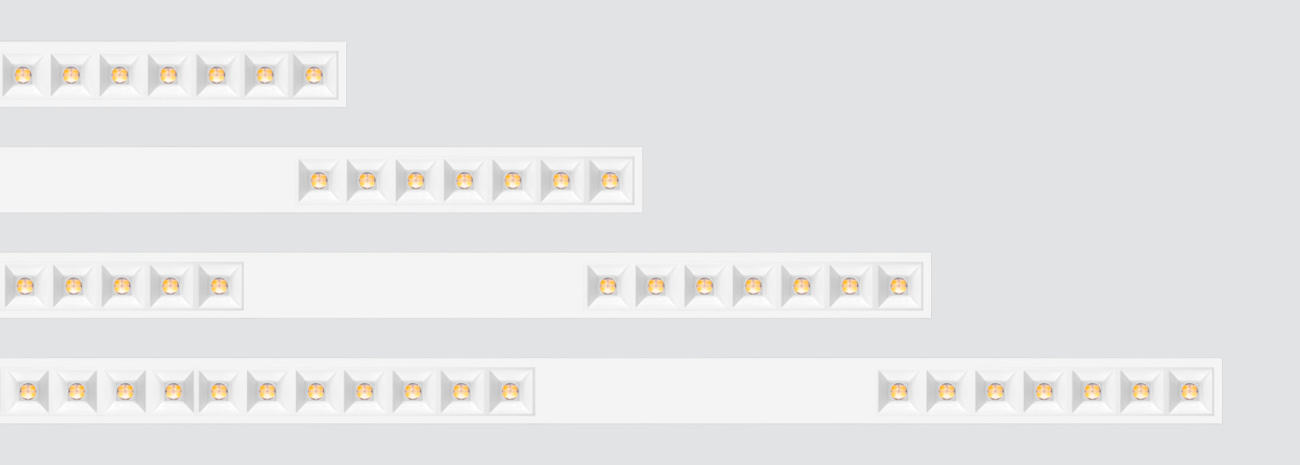The image size is (1300, 465).
Task: Click the second LED from right in the top fixture
Action: (265, 75)
